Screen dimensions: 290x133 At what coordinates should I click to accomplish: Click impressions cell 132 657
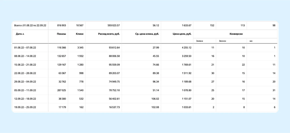point(62,56)
